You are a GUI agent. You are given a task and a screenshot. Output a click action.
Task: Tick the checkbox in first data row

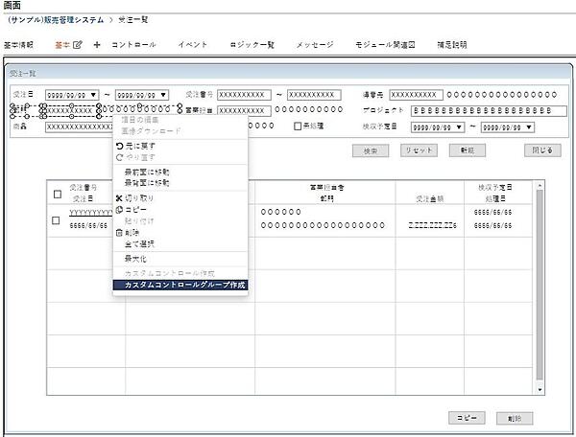click(57, 220)
